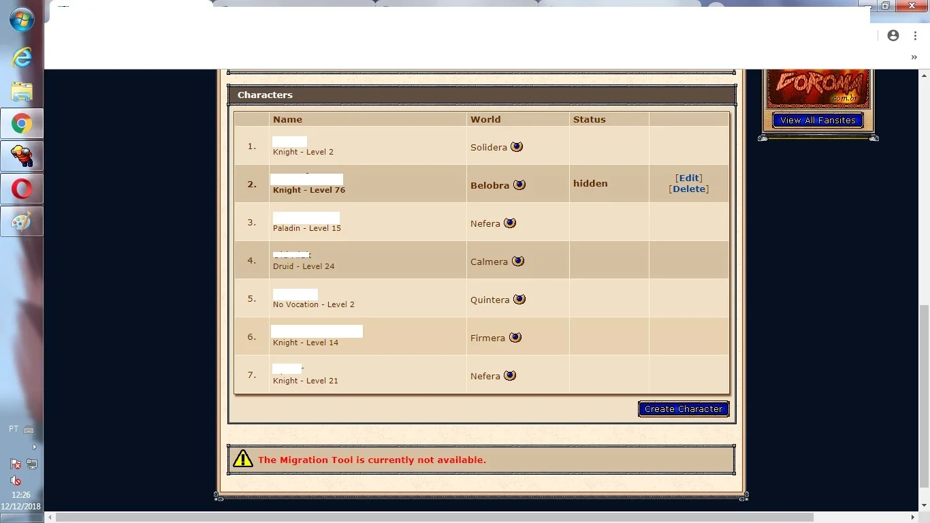
Task: Click hidden status of character 2
Action: point(590,183)
